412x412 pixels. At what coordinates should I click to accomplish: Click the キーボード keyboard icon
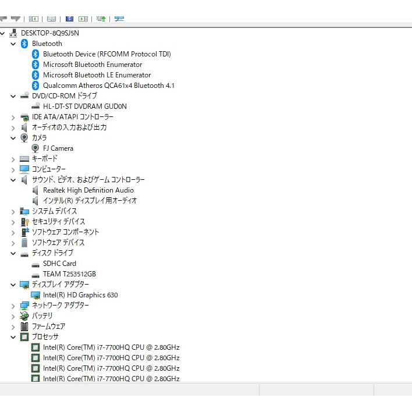click(x=24, y=159)
